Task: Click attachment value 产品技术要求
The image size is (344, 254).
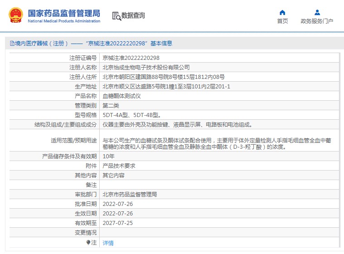Action: pos(119,166)
